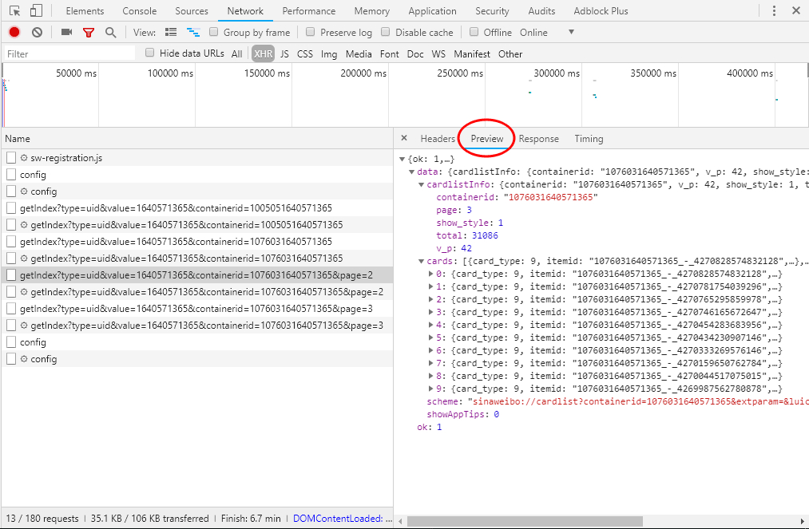Viewport: 809px width, 529px height.
Task: Open the DevTools three-dot menu
Action: pyautogui.click(x=774, y=11)
